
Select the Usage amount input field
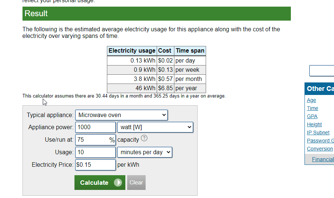pyautogui.click(x=95, y=152)
